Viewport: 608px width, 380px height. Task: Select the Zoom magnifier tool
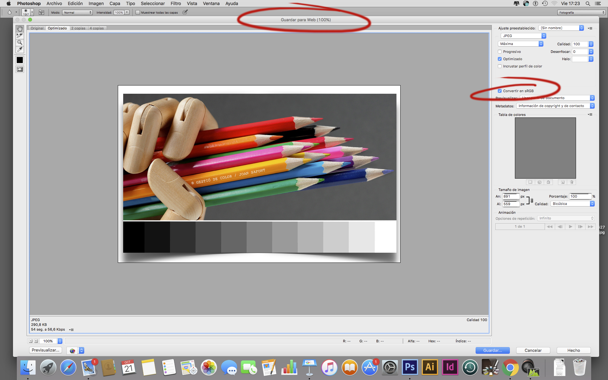click(20, 42)
